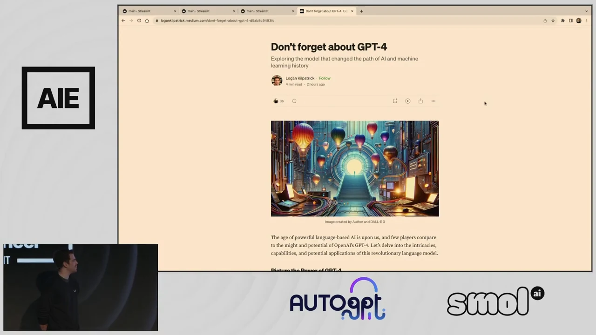The height and width of the screenshot is (335, 596).
Task: Open the balloon hero image
Action: (355, 168)
